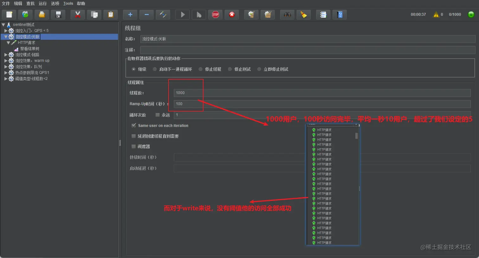The image size is (479, 258).
Task: Expand the 流控入门，QPS < 5 node arrow
Action: coord(6,31)
